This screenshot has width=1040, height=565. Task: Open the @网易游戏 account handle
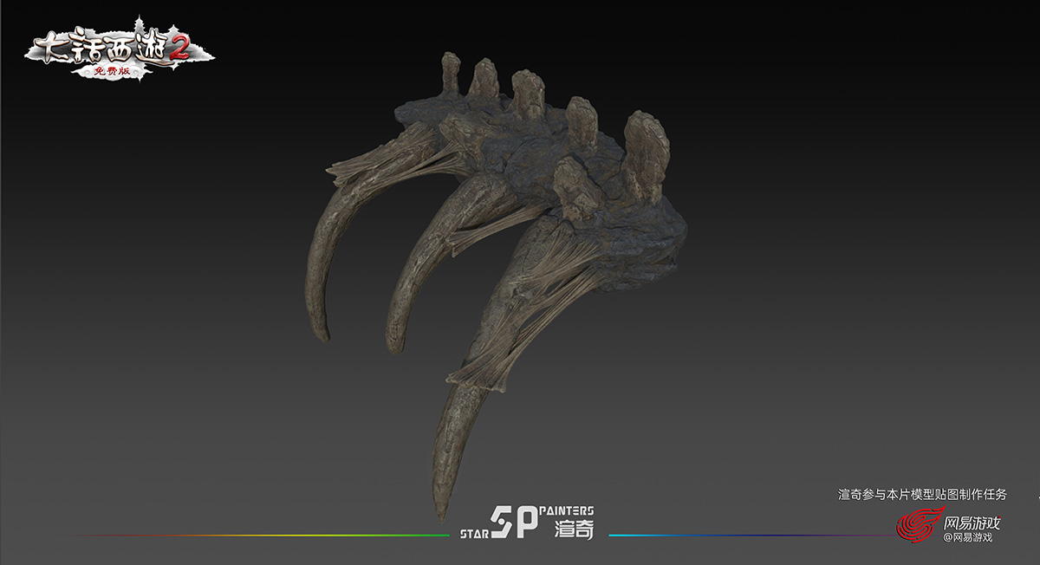click(x=967, y=538)
